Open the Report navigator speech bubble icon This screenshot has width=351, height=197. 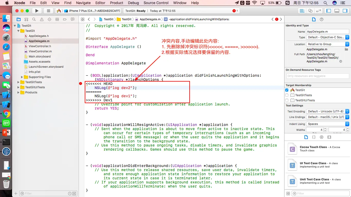72,19
